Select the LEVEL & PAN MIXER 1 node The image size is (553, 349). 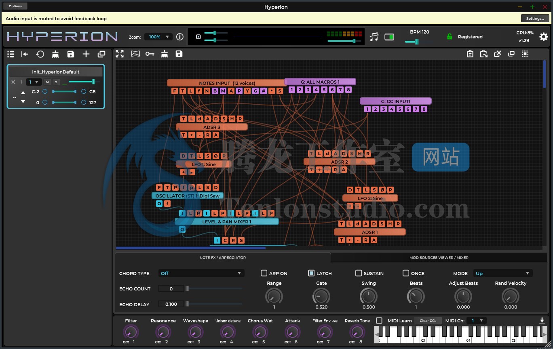coord(226,221)
